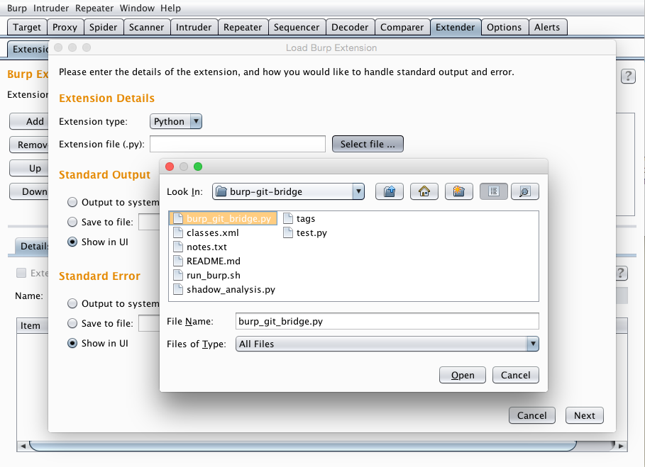The height and width of the screenshot is (467, 645).
Task: Click shadow_analysis.py file icon
Action: pyautogui.click(x=177, y=289)
